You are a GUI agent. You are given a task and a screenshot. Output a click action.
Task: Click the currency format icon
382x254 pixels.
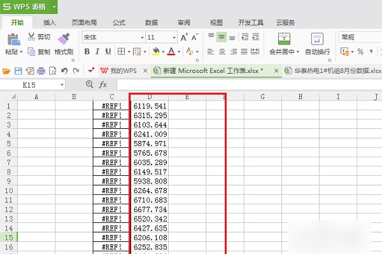point(344,51)
